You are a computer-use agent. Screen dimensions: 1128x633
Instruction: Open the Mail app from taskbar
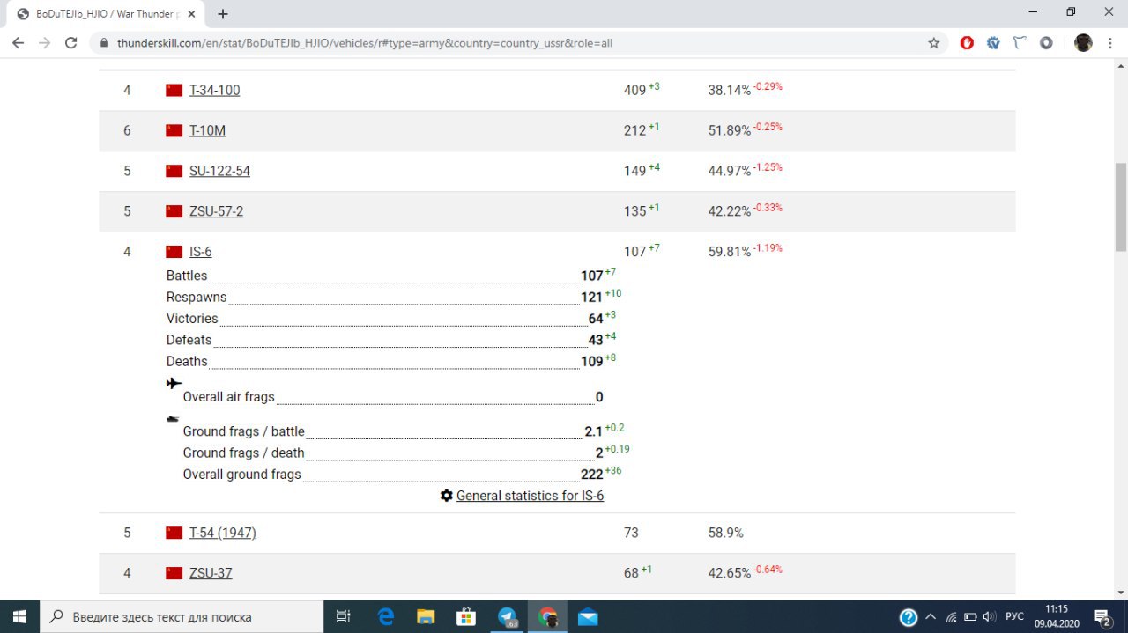pos(588,616)
